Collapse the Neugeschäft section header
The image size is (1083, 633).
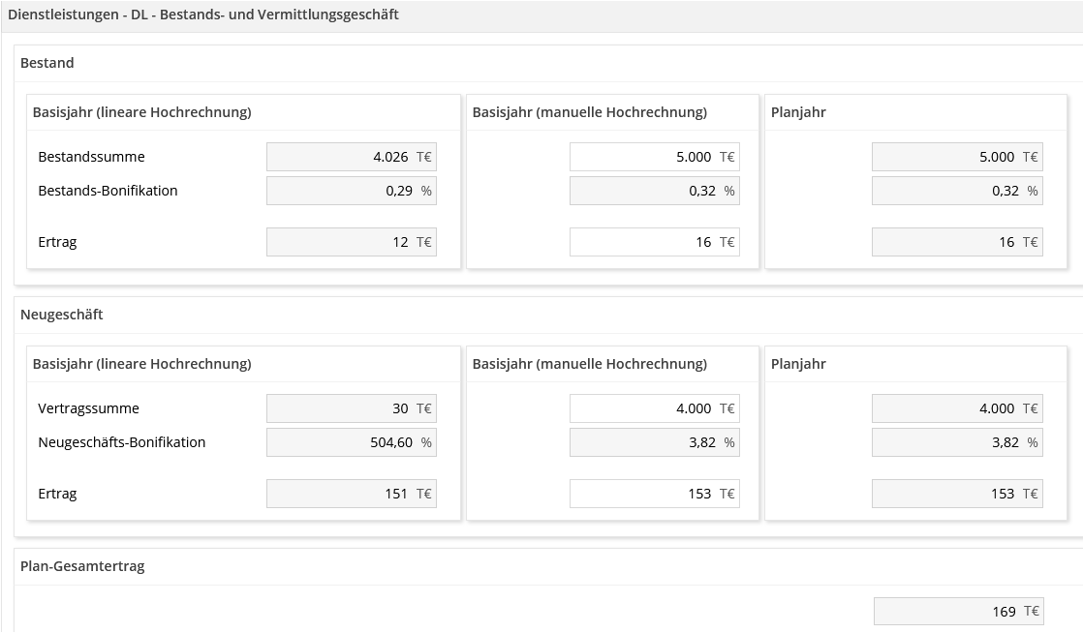(62, 315)
